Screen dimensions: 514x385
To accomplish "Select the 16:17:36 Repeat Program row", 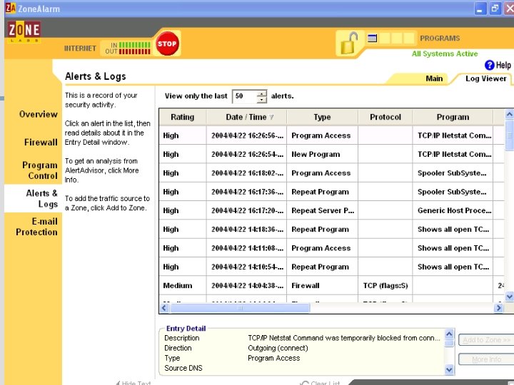I will [332, 192].
